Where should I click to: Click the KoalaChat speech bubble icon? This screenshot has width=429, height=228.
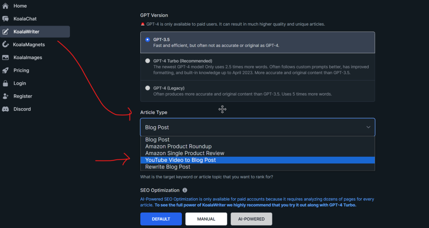point(5,18)
